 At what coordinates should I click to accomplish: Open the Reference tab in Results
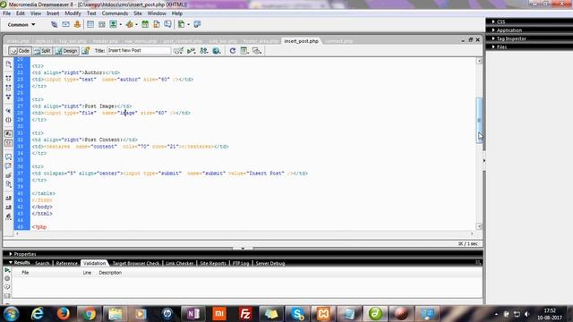(66, 263)
